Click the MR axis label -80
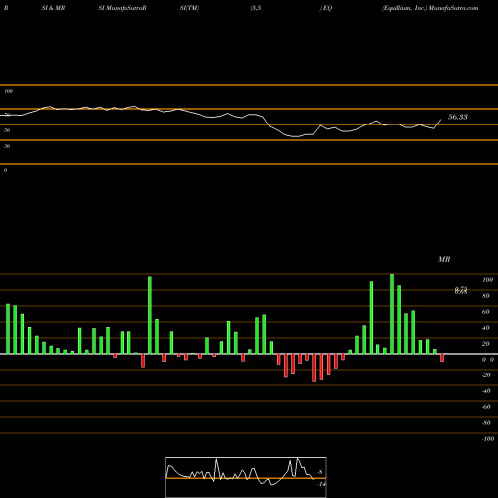The image size is (498, 498). point(486,423)
